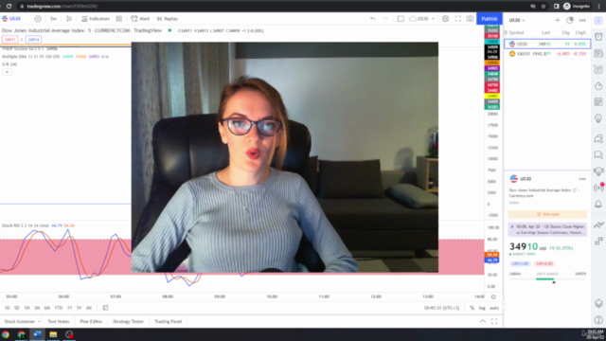The height and width of the screenshot is (341, 606).
Task: Select the XAUUSD row in the watchlist
Action: click(x=547, y=54)
